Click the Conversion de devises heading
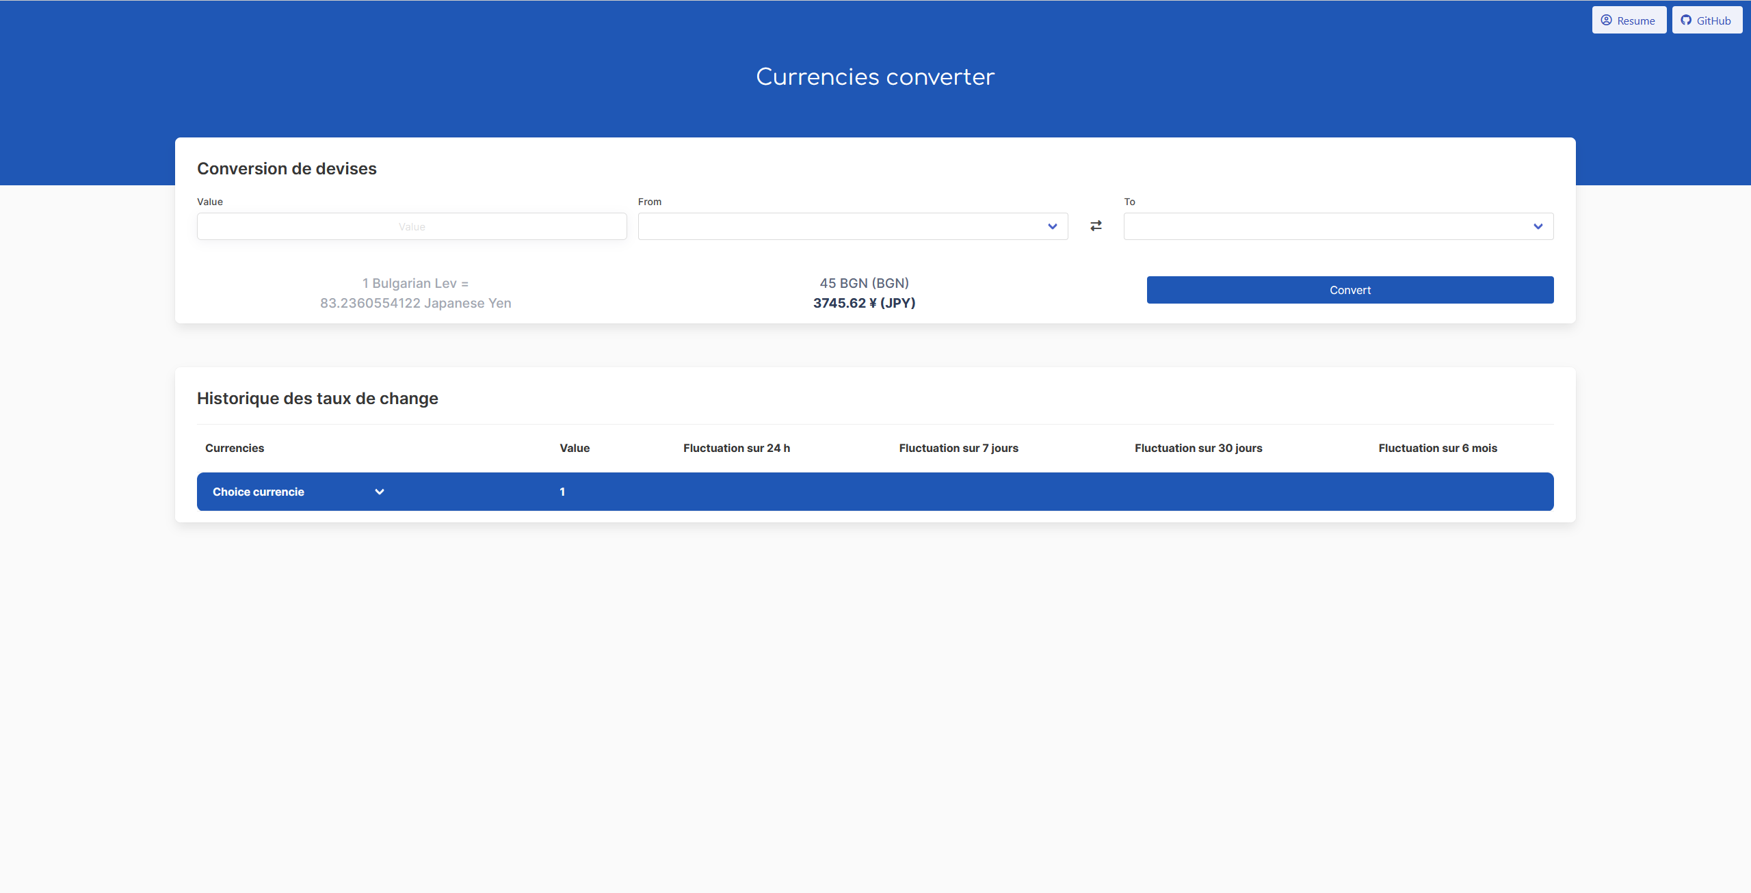The image size is (1751, 893). click(287, 168)
